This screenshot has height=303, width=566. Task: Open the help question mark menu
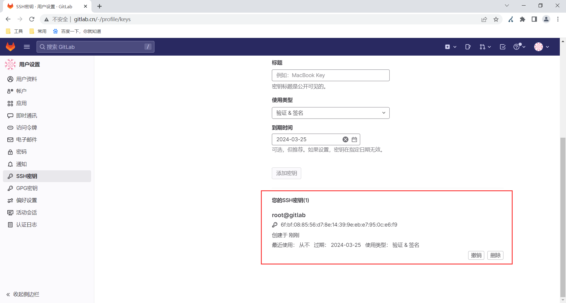517,47
